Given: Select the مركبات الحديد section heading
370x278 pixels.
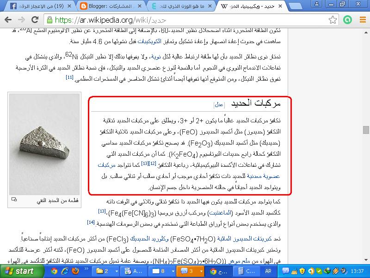Looking at the screenshot, I should pyautogui.click(x=256, y=103).
